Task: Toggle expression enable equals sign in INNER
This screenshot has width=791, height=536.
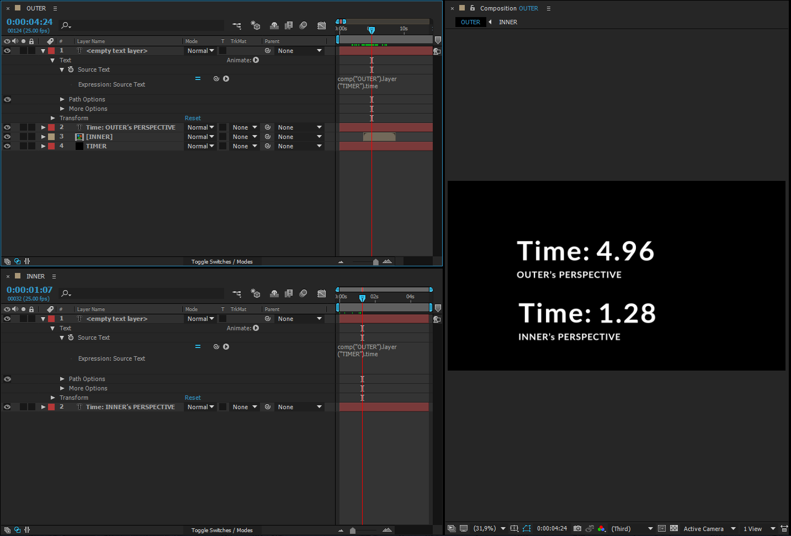Action: point(198,347)
